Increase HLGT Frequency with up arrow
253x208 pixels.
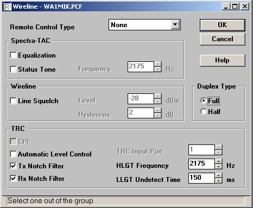(x=219, y=161)
